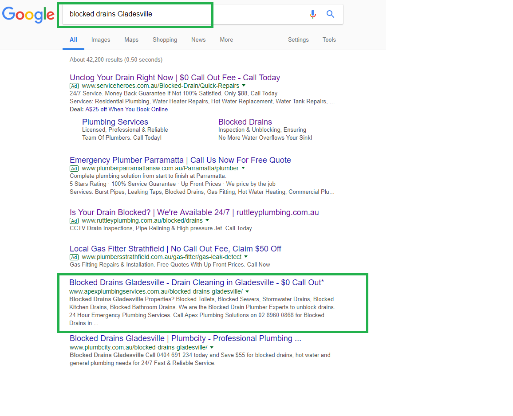Open the News tab
The image size is (513, 416).
tap(198, 39)
